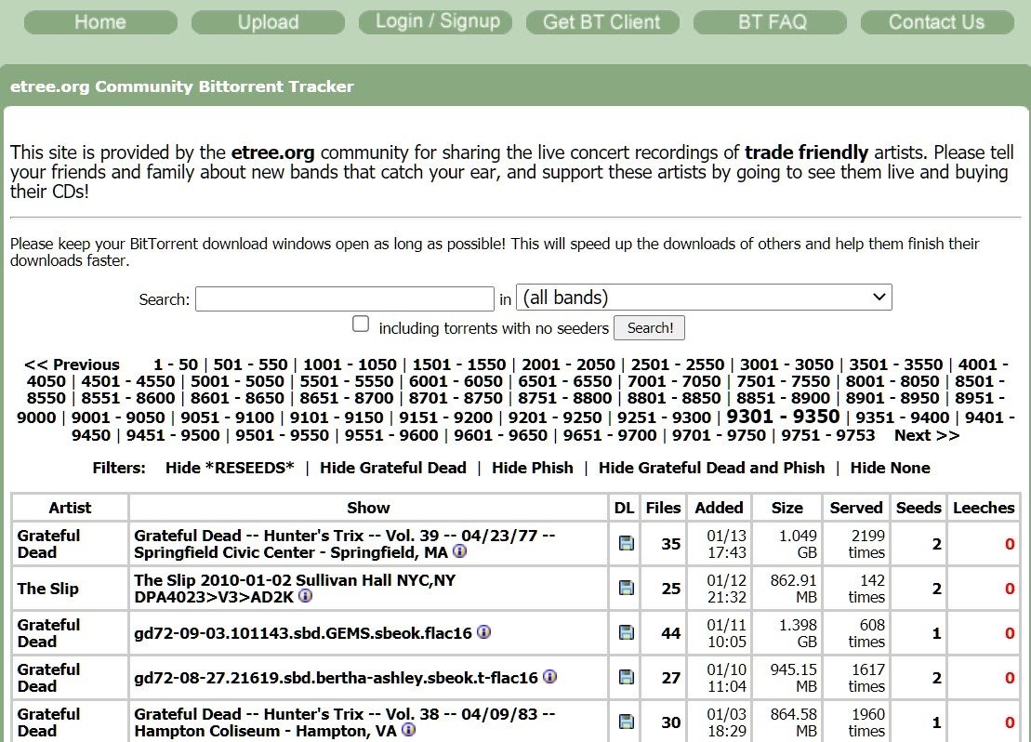
Task: Open the Upload menu item
Action: click(x=268, y=21)
